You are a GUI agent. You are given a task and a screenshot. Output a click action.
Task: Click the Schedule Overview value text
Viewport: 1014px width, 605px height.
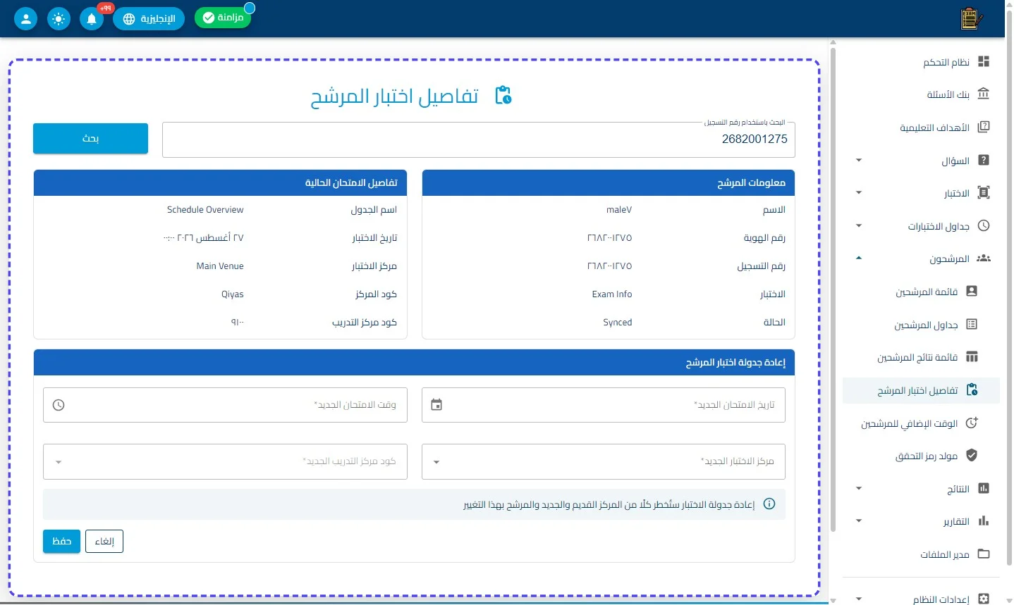[205, 210]
